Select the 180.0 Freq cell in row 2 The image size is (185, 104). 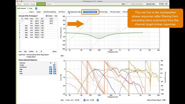coord(37,23)
